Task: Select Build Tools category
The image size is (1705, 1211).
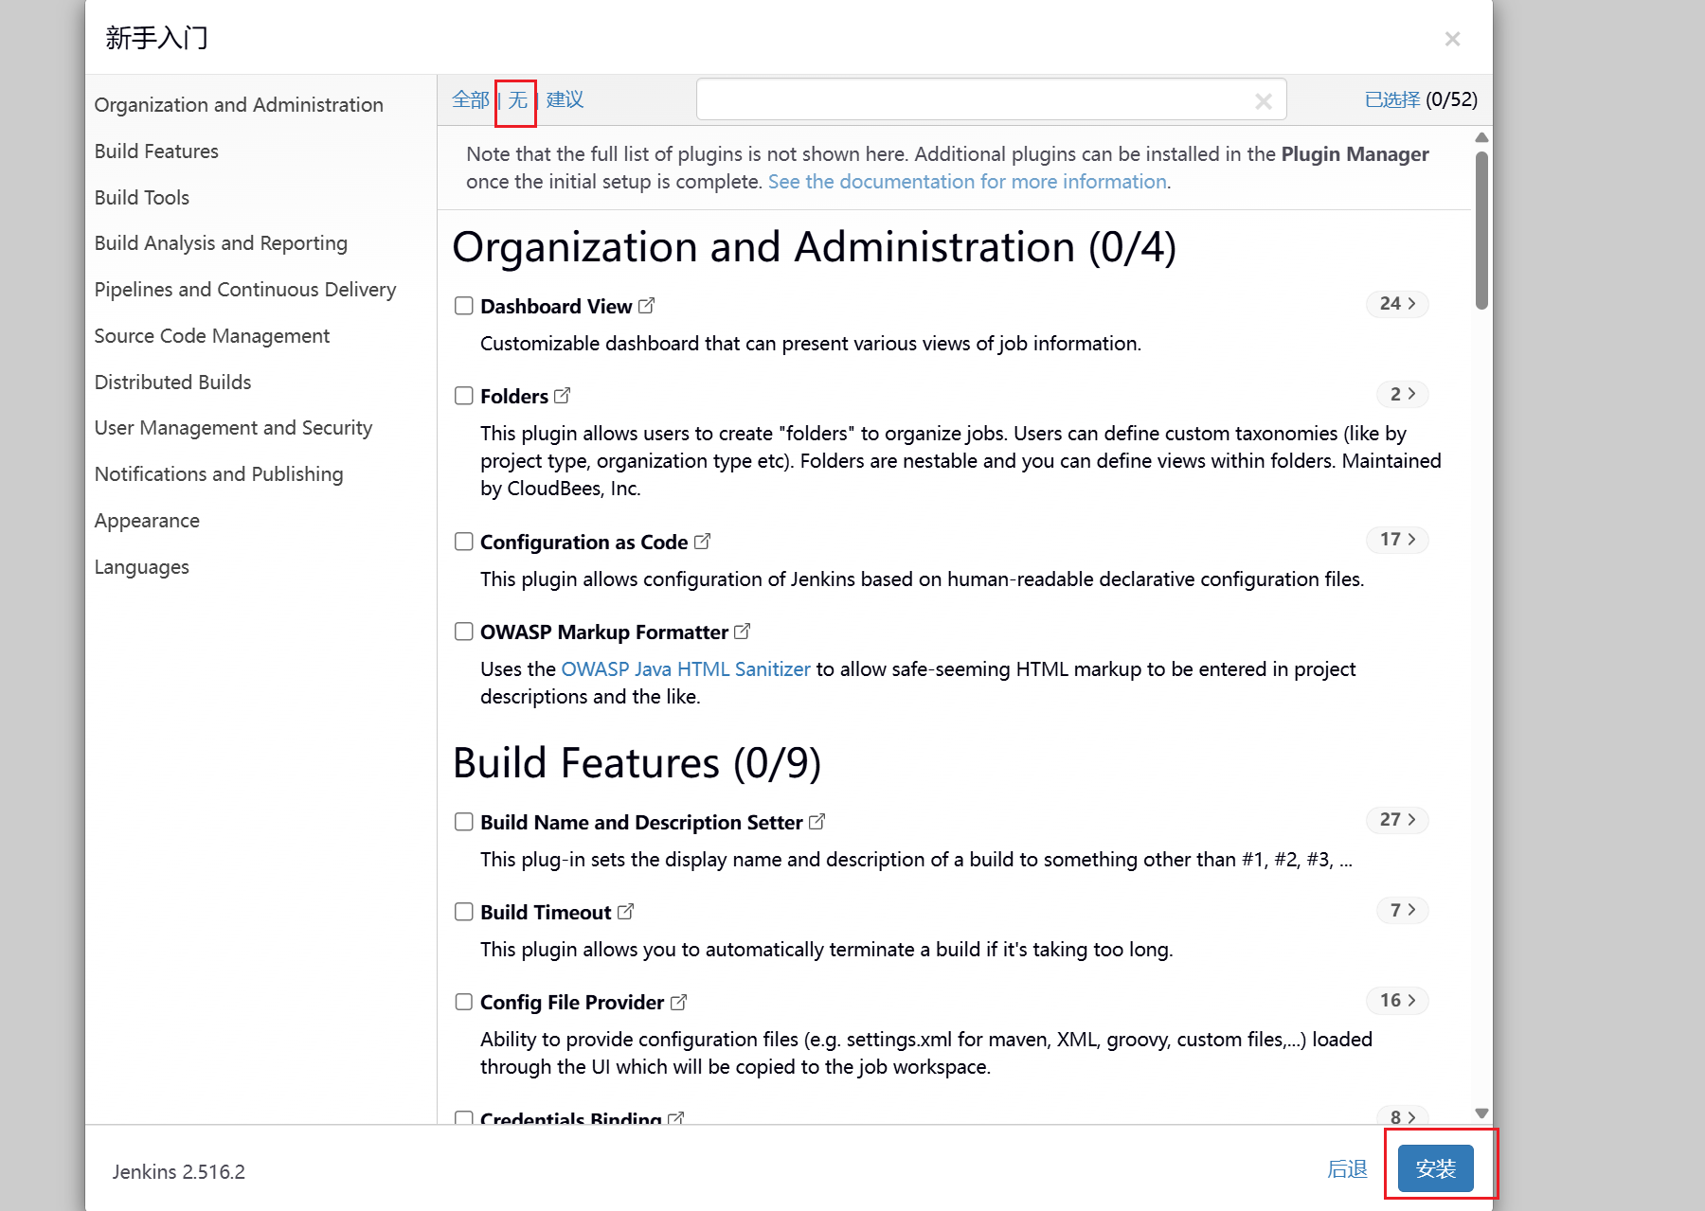Action: click(x=142, y=198)
